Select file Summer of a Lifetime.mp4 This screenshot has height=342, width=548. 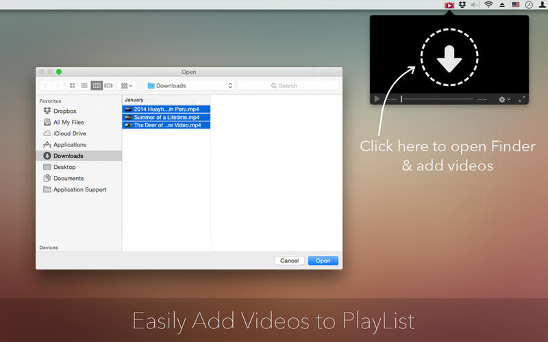(166, 117)
